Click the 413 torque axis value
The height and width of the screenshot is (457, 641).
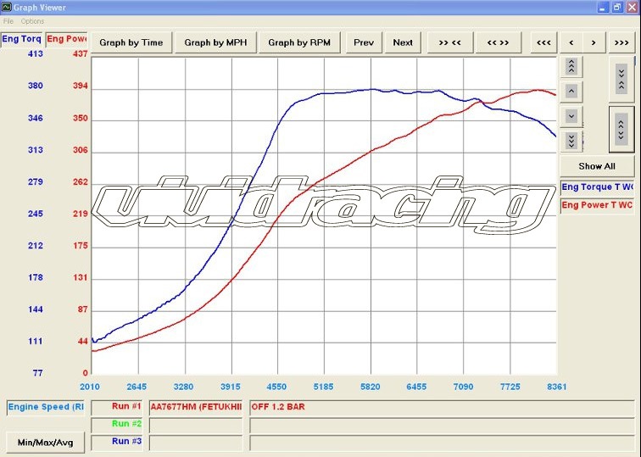point(35,53)
